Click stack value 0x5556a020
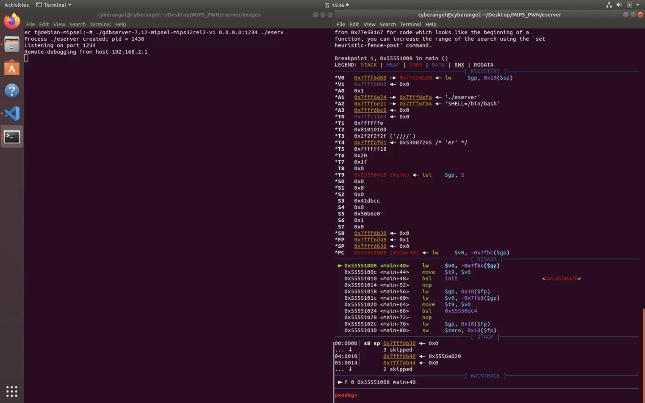Image resolution: width=645 pixels, height=403 pixels. (445, 356)
